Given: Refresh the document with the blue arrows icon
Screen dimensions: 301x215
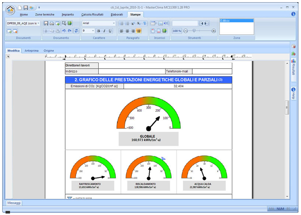Looking at the screenshot, I should pos(76,31).
